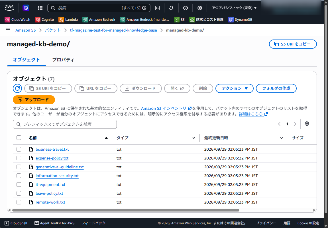Image resolution: width=328 pixels, height=228 pixels.
Task: Click the 削除 button
Action: pos(203,88)
